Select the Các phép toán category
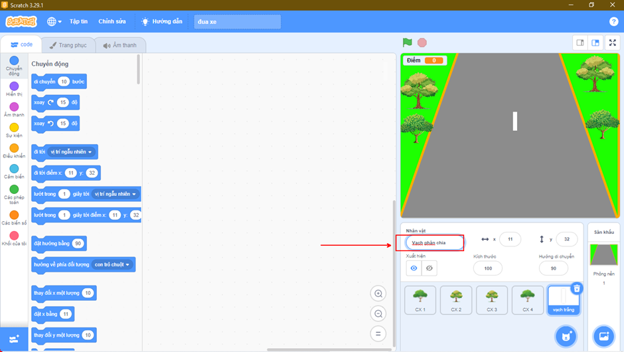The width and height of the screenshot is (624, 352). coord(14,195)
